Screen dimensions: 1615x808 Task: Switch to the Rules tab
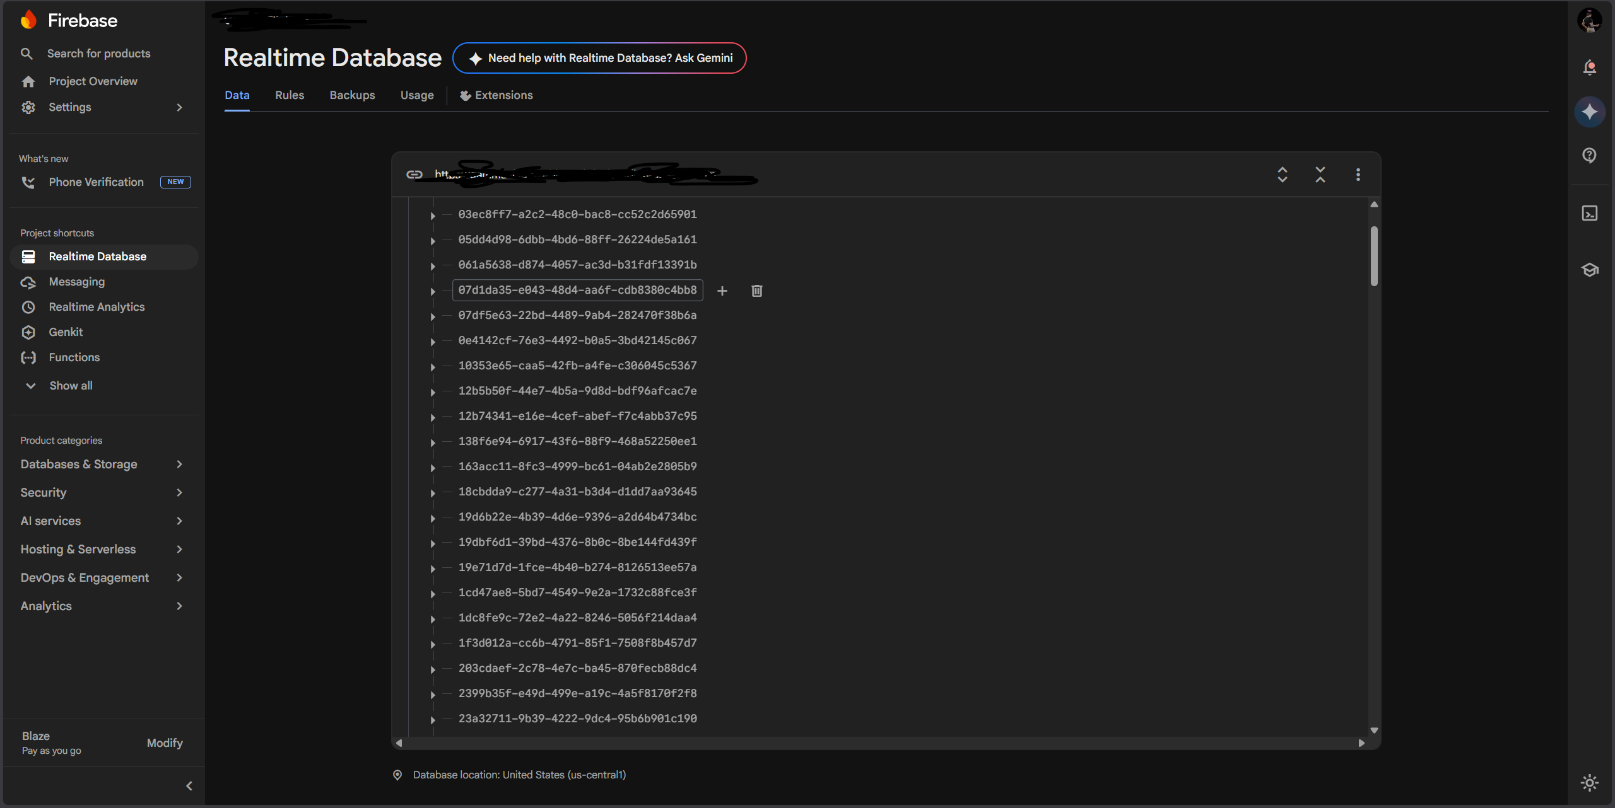tap(290, 95)
